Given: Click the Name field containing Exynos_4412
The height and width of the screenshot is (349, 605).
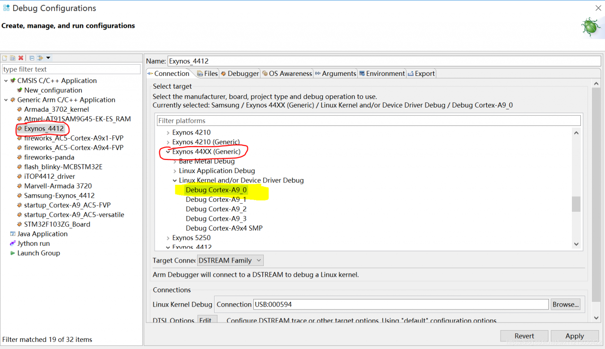Looking at the screenshot, I should 385,61.
